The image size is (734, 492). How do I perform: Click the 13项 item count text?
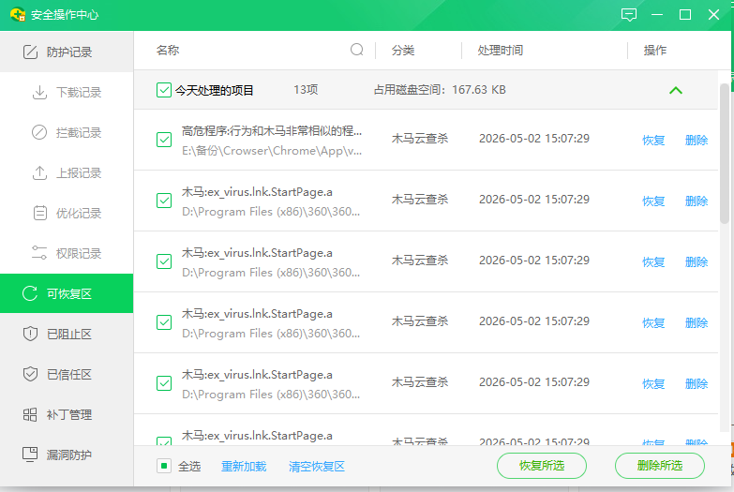click(x=306, y=89)
